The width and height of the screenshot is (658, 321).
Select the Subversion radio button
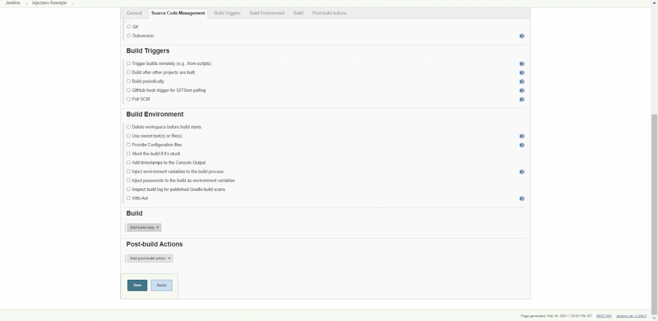(129, 36)
